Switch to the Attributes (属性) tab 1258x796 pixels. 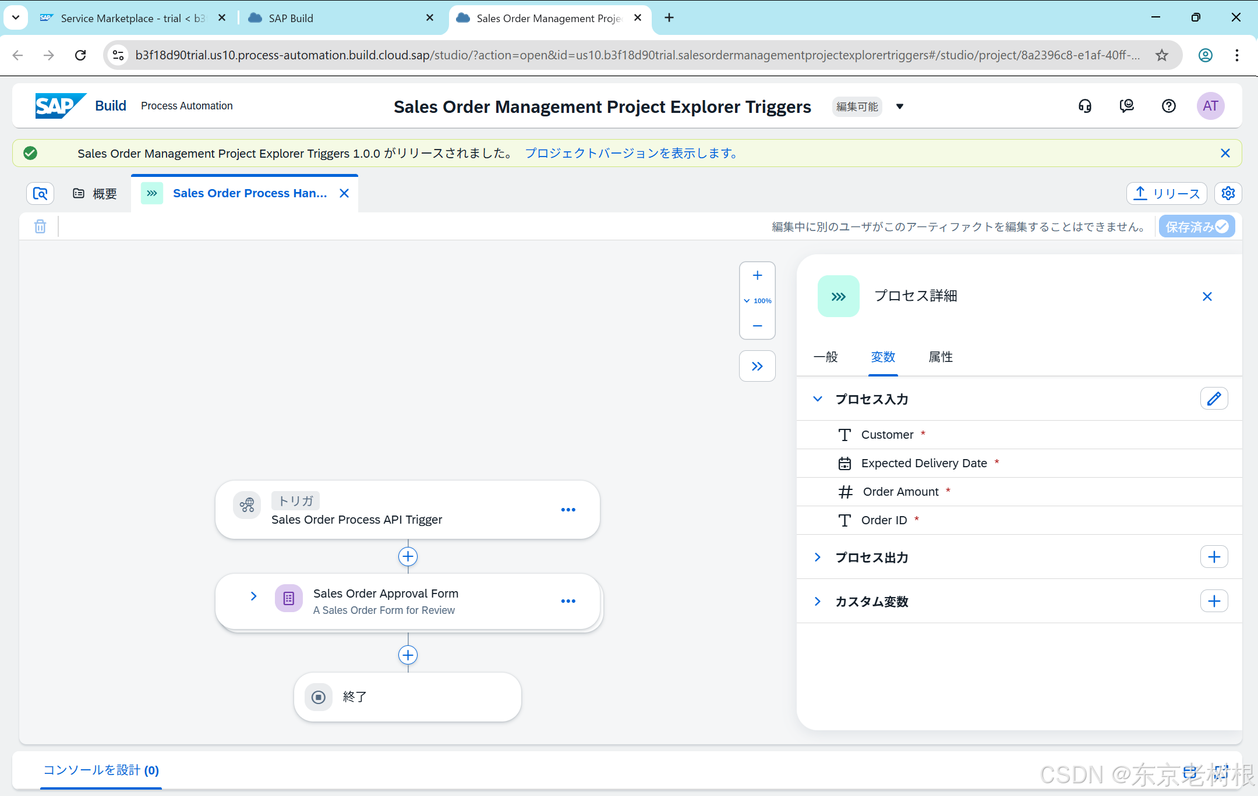point(941,357)
